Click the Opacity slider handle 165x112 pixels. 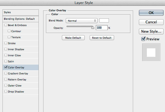click(93, 27)
